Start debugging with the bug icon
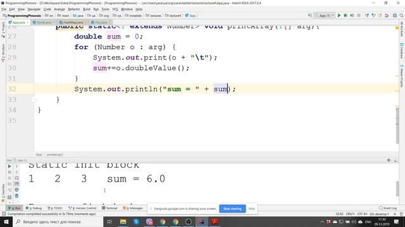405x227 pixels. pos(346,15)
